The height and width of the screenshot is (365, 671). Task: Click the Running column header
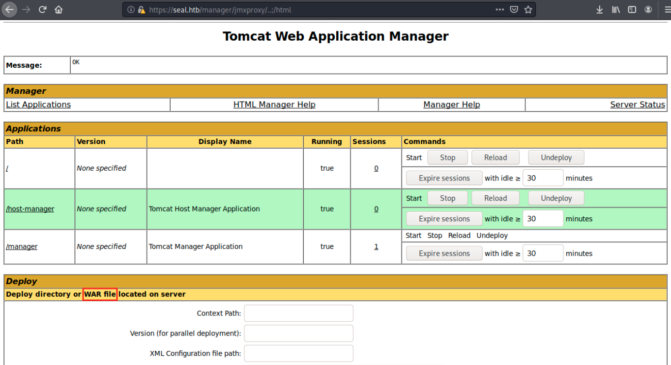tap(326, 142)
